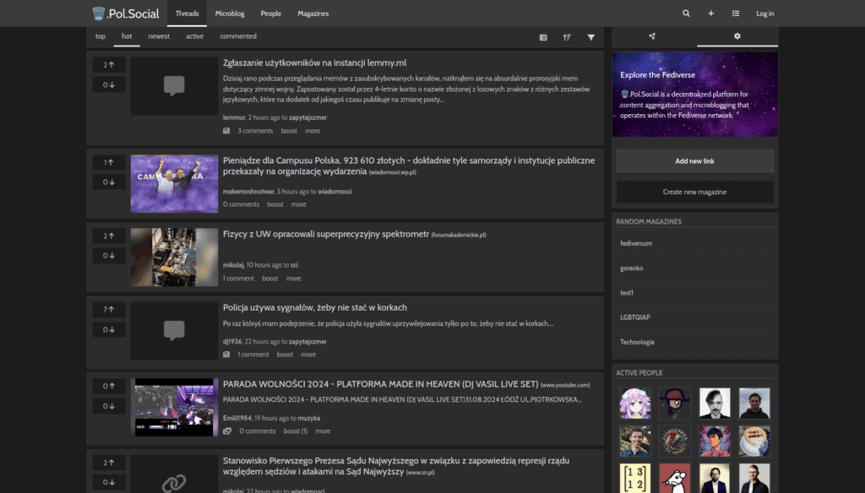Open the test1 magazine

[626, 293]
